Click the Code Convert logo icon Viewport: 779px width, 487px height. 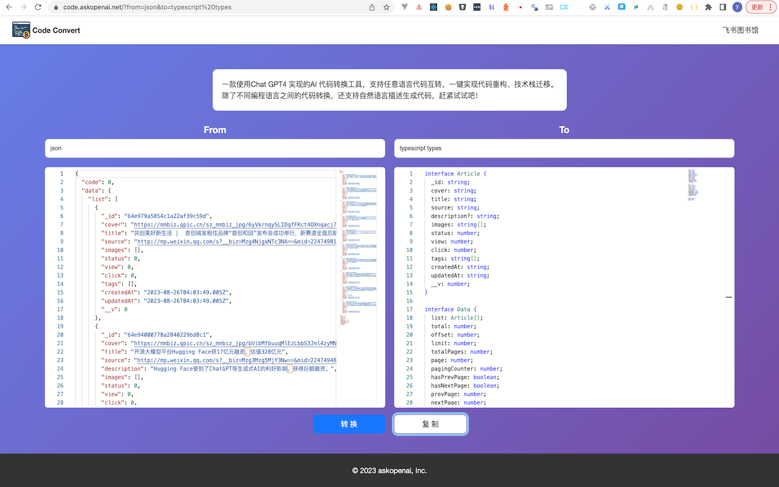pyautogui.click(x=21, y=30)
